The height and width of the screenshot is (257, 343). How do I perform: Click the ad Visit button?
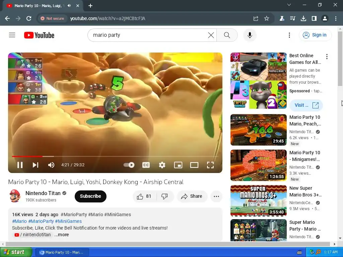tap(306, 105)
